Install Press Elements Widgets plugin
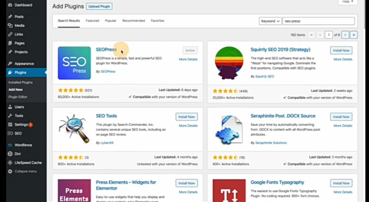Viewport: 369px width, 202px height. [x=187, y=183]
